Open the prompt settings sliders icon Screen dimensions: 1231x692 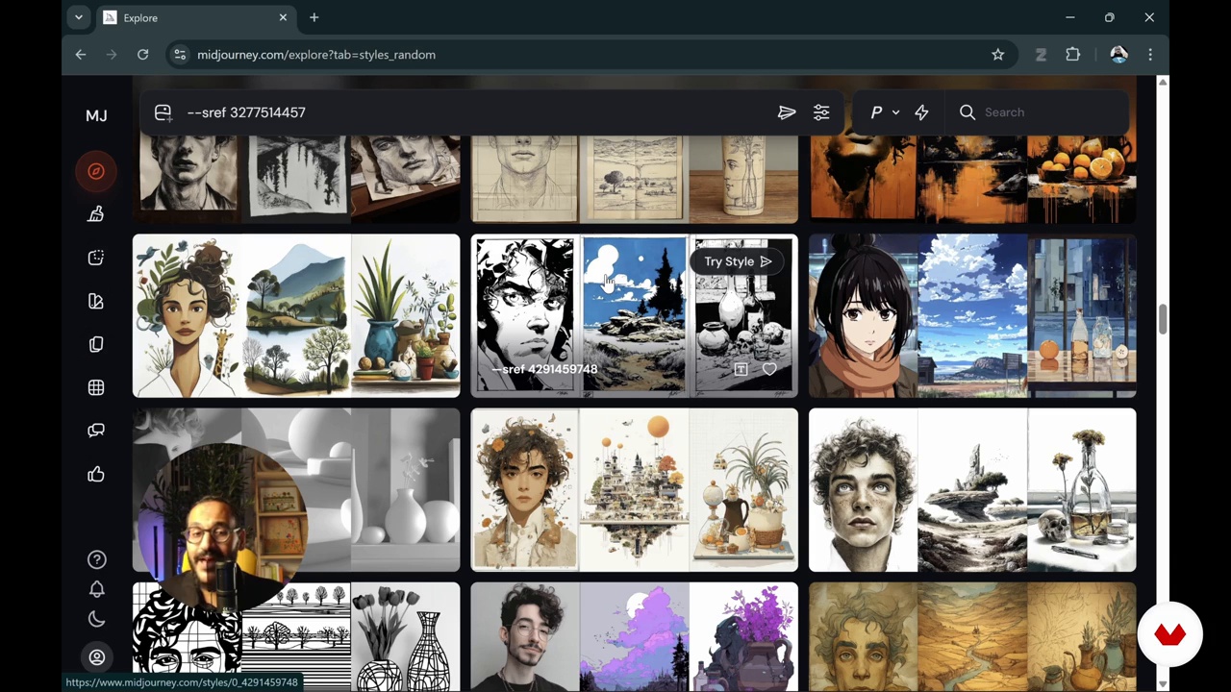pyautogui.click(x=821, y=112)
